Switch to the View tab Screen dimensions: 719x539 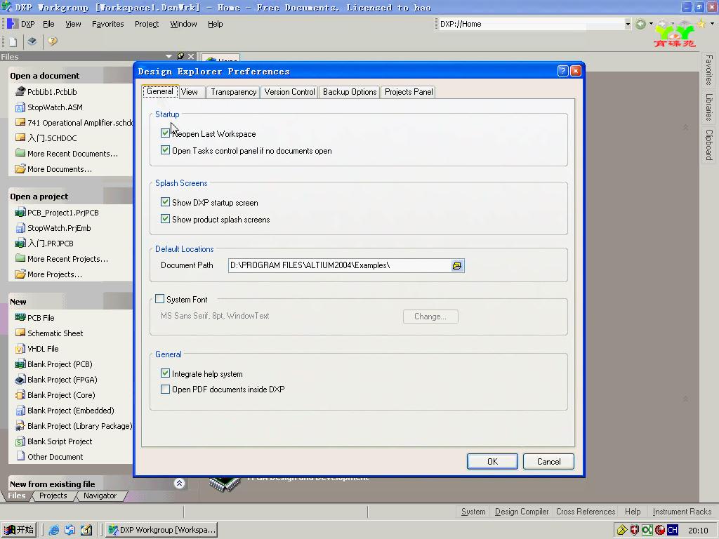[190, 92]
